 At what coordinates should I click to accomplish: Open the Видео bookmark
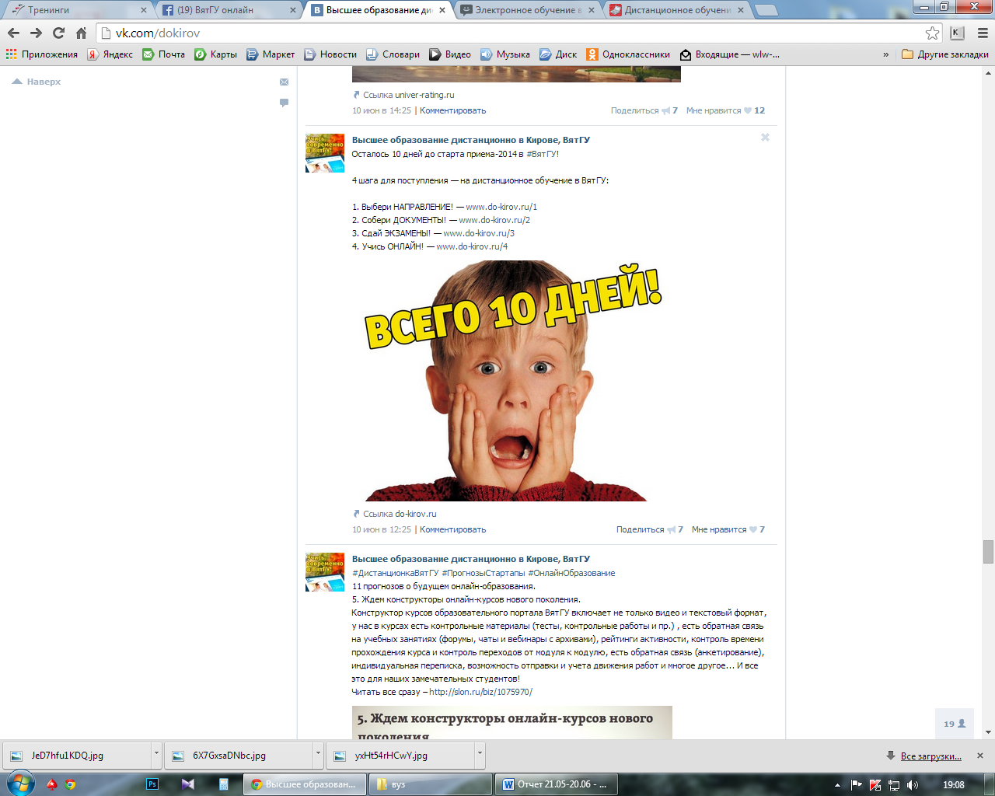click(450, 54)
